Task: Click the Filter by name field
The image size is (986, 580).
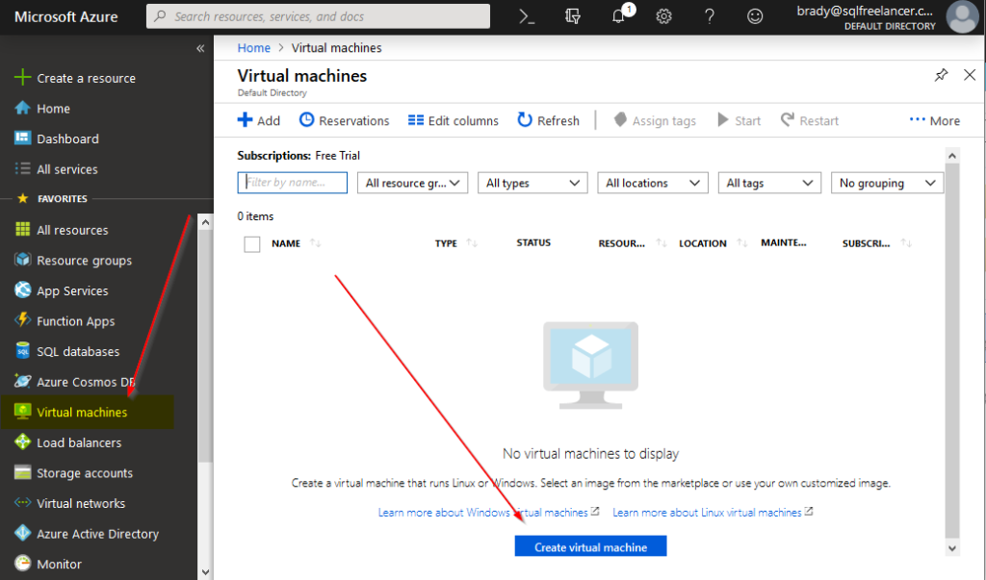Action: coord(292,183)
